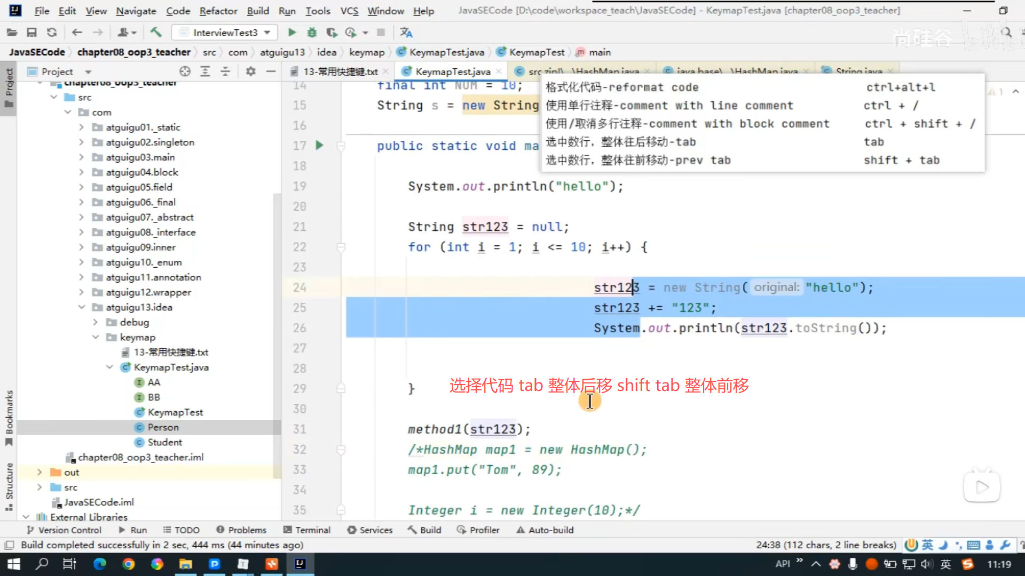This screenshot has height=576, width=1025.
Task: Select Person class in project tree
Action: coord(163,427)
